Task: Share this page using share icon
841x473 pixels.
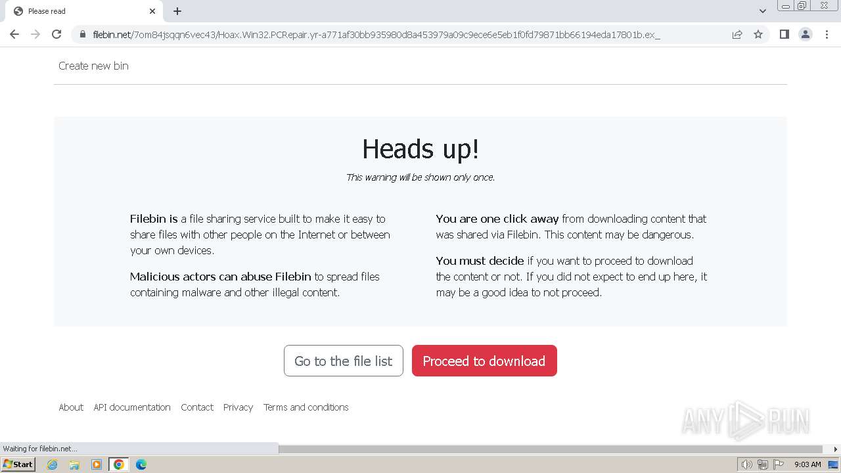Action: point(737,34)
